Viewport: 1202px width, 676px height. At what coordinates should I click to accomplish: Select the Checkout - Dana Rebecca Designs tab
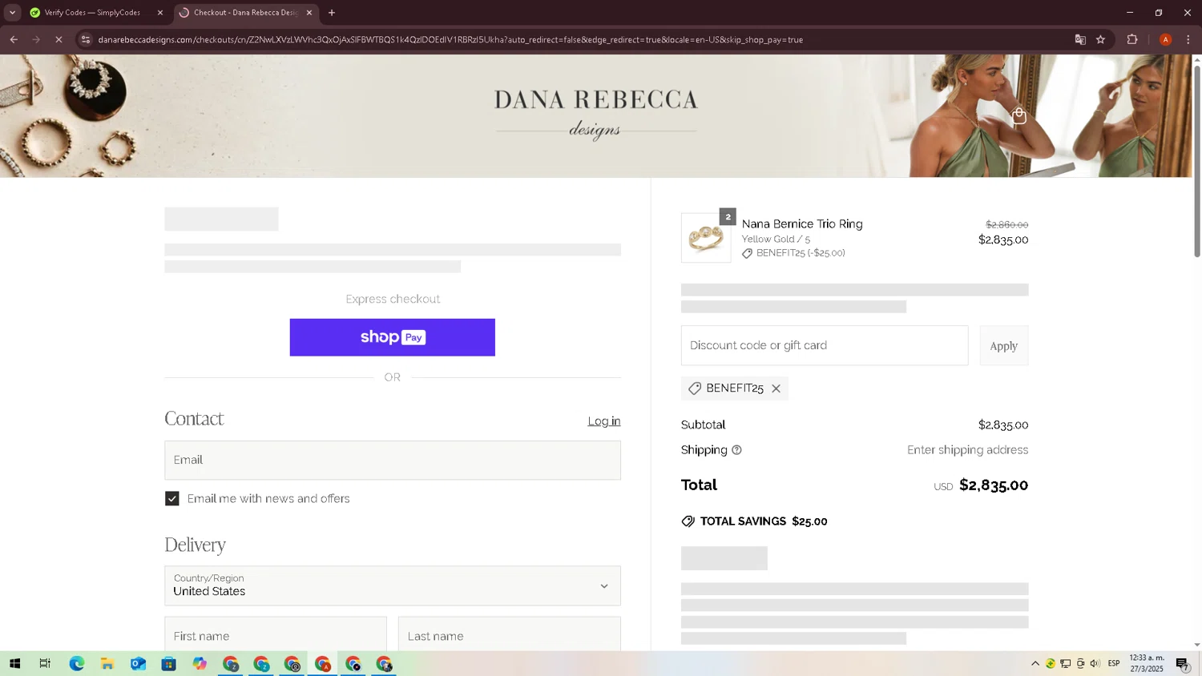(244, 13)
